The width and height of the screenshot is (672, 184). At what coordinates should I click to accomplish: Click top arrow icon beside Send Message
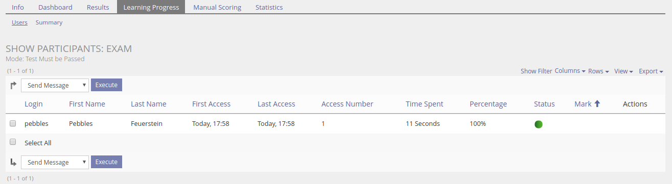(13, 85)
